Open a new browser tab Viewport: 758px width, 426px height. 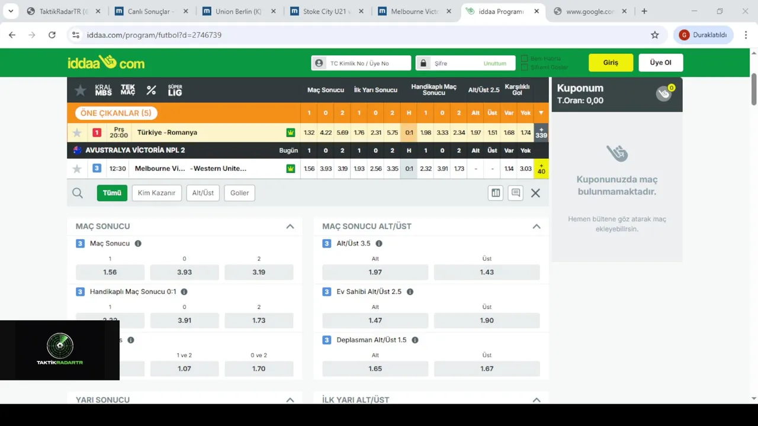[644, 11]
